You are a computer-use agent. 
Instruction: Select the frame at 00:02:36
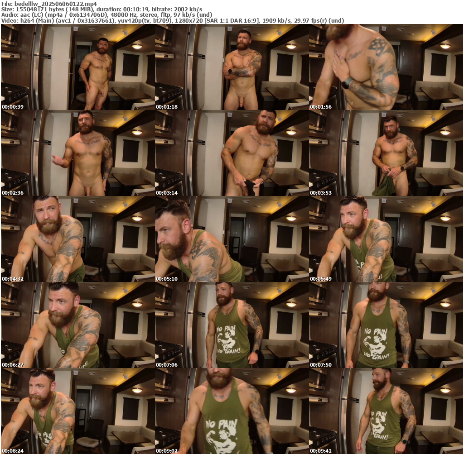click(78, 153)
